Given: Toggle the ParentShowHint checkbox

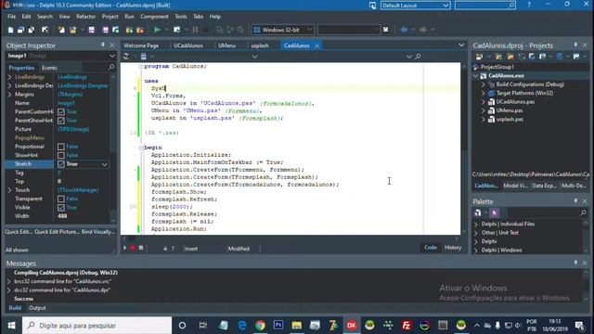Looking at the screenshot, I should 61,121.
